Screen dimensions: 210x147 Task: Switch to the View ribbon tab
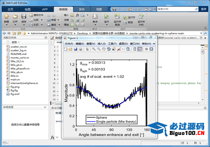click(99, 9)
